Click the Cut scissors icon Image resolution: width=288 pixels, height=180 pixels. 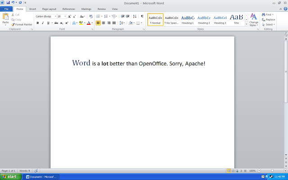point(13,14)
